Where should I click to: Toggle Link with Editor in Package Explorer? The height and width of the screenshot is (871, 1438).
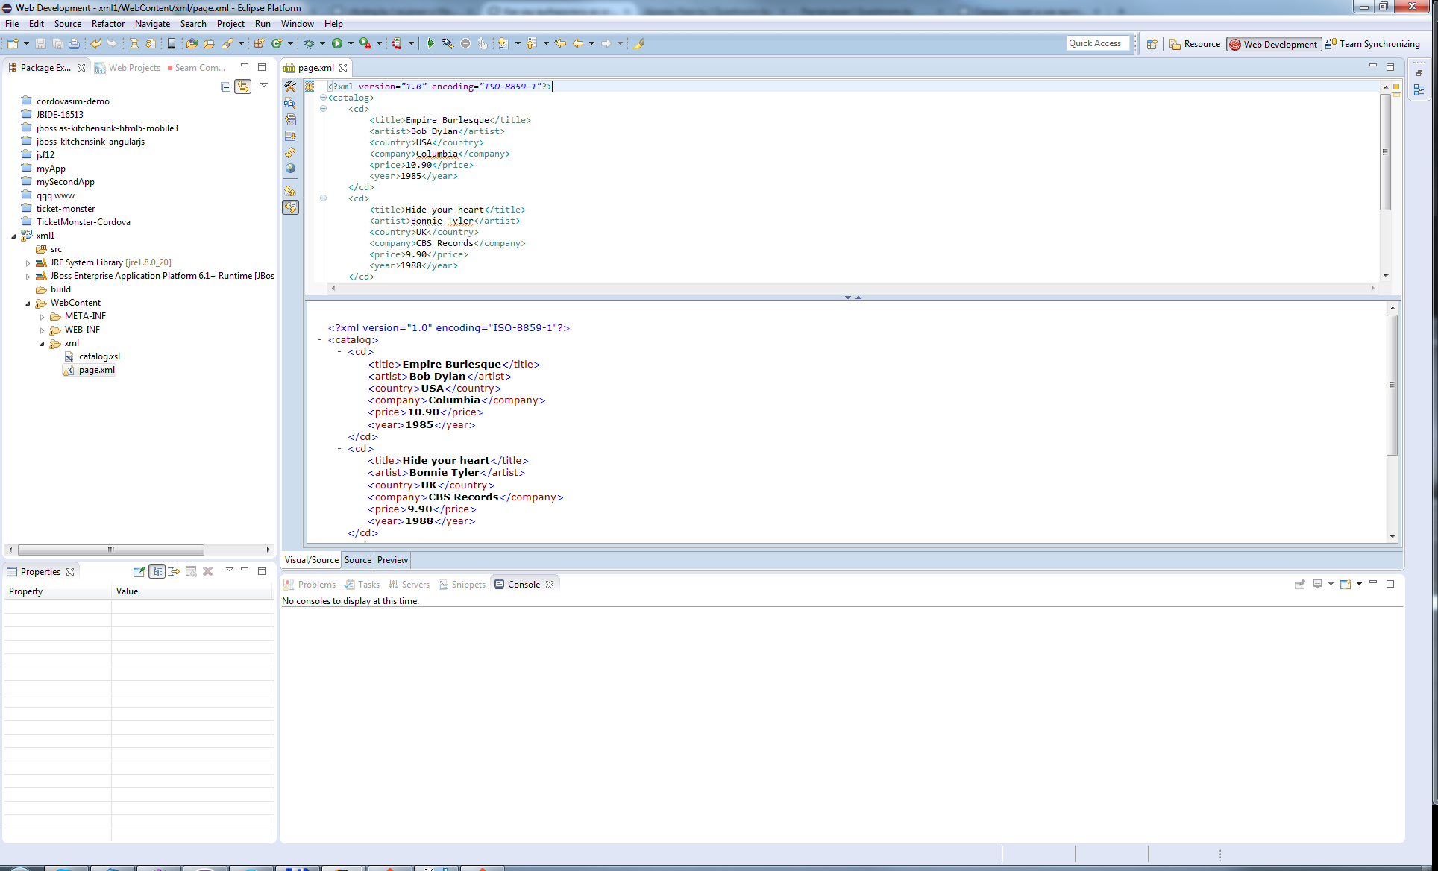coord(243,87)
